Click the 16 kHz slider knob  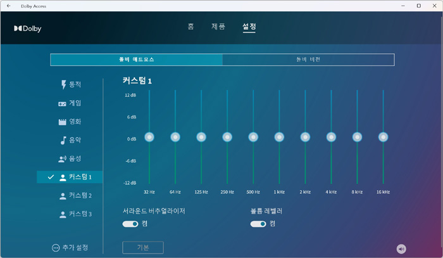[x=384, y=137]
